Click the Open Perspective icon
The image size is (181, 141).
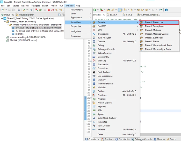pyautogui.click(x=161, y=10)
